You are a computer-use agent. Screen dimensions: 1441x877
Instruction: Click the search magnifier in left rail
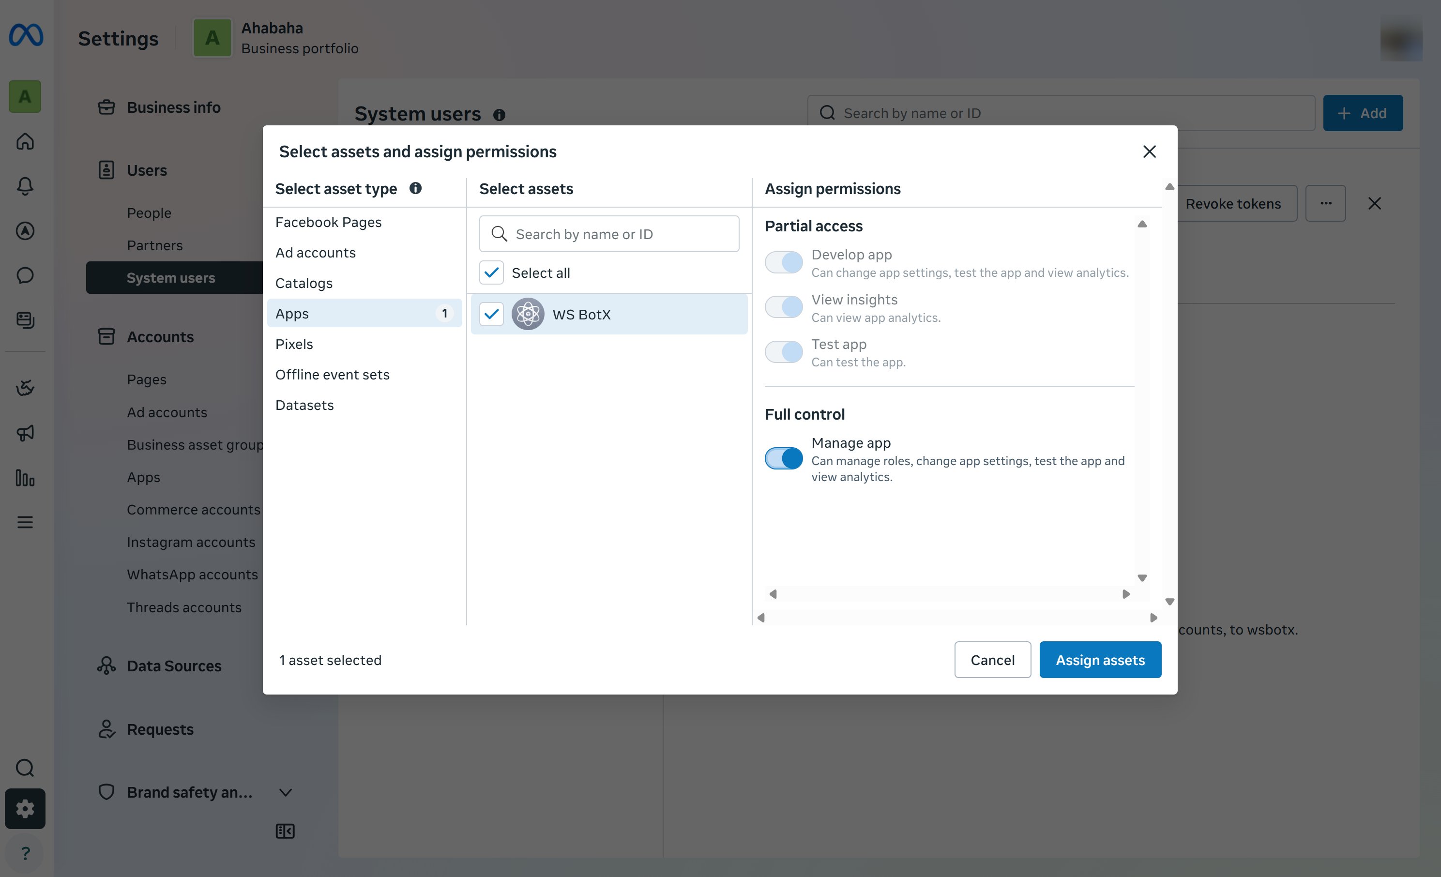click(x=25, y=768)
